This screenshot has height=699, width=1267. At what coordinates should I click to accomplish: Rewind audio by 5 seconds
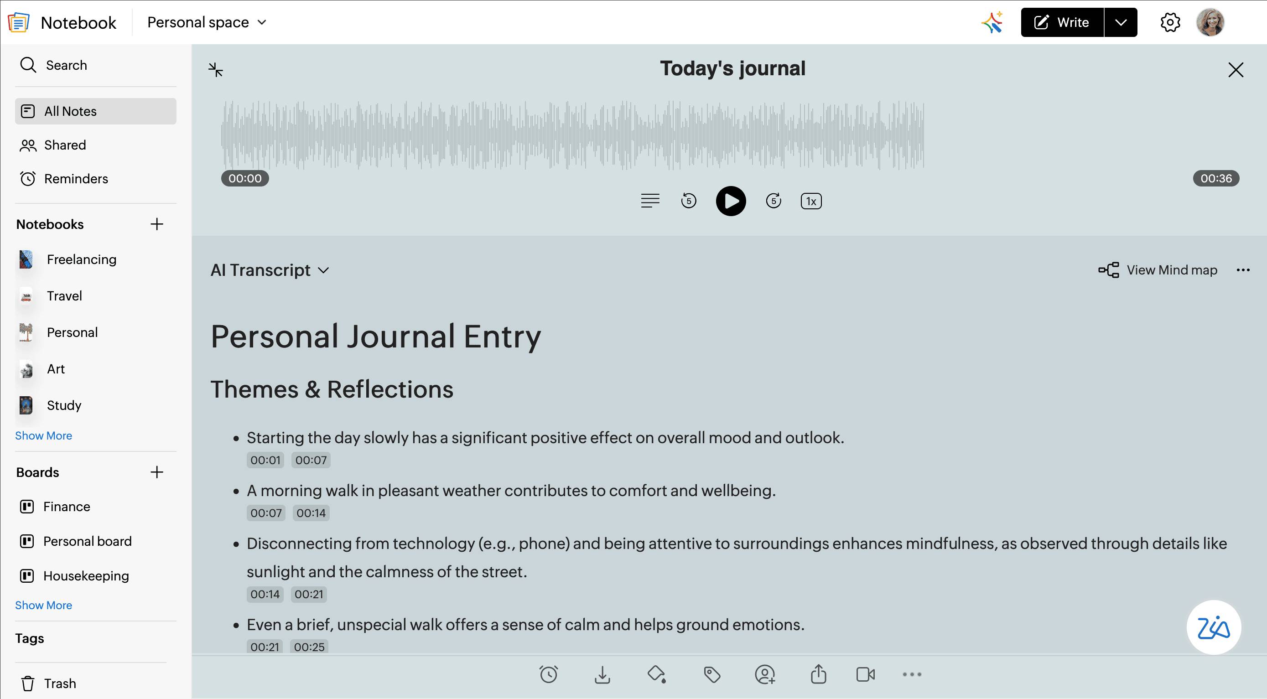click(689, 201)
